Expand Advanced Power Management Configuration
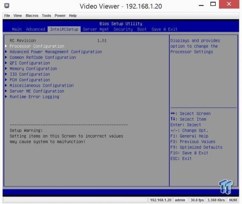This screenshot has height=204, width=242. click(x=55, y=52)
